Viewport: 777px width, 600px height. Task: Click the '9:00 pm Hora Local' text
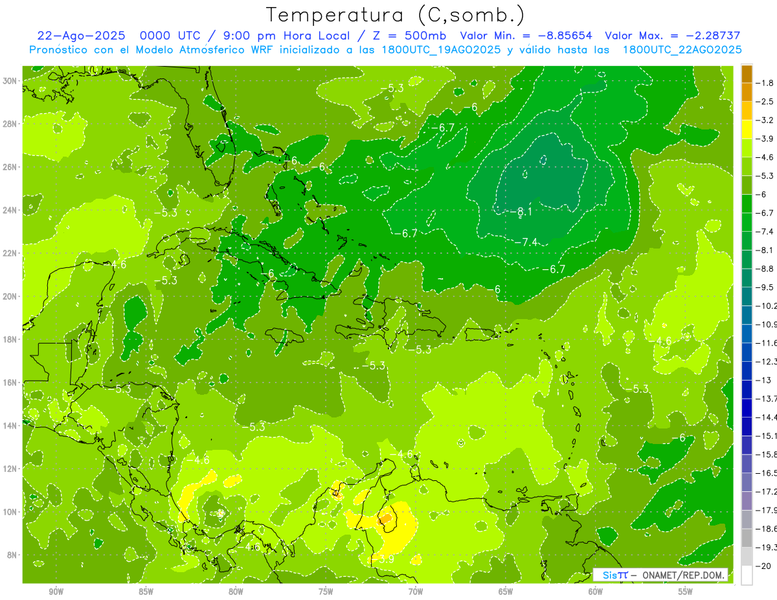[x=286, y=36]
